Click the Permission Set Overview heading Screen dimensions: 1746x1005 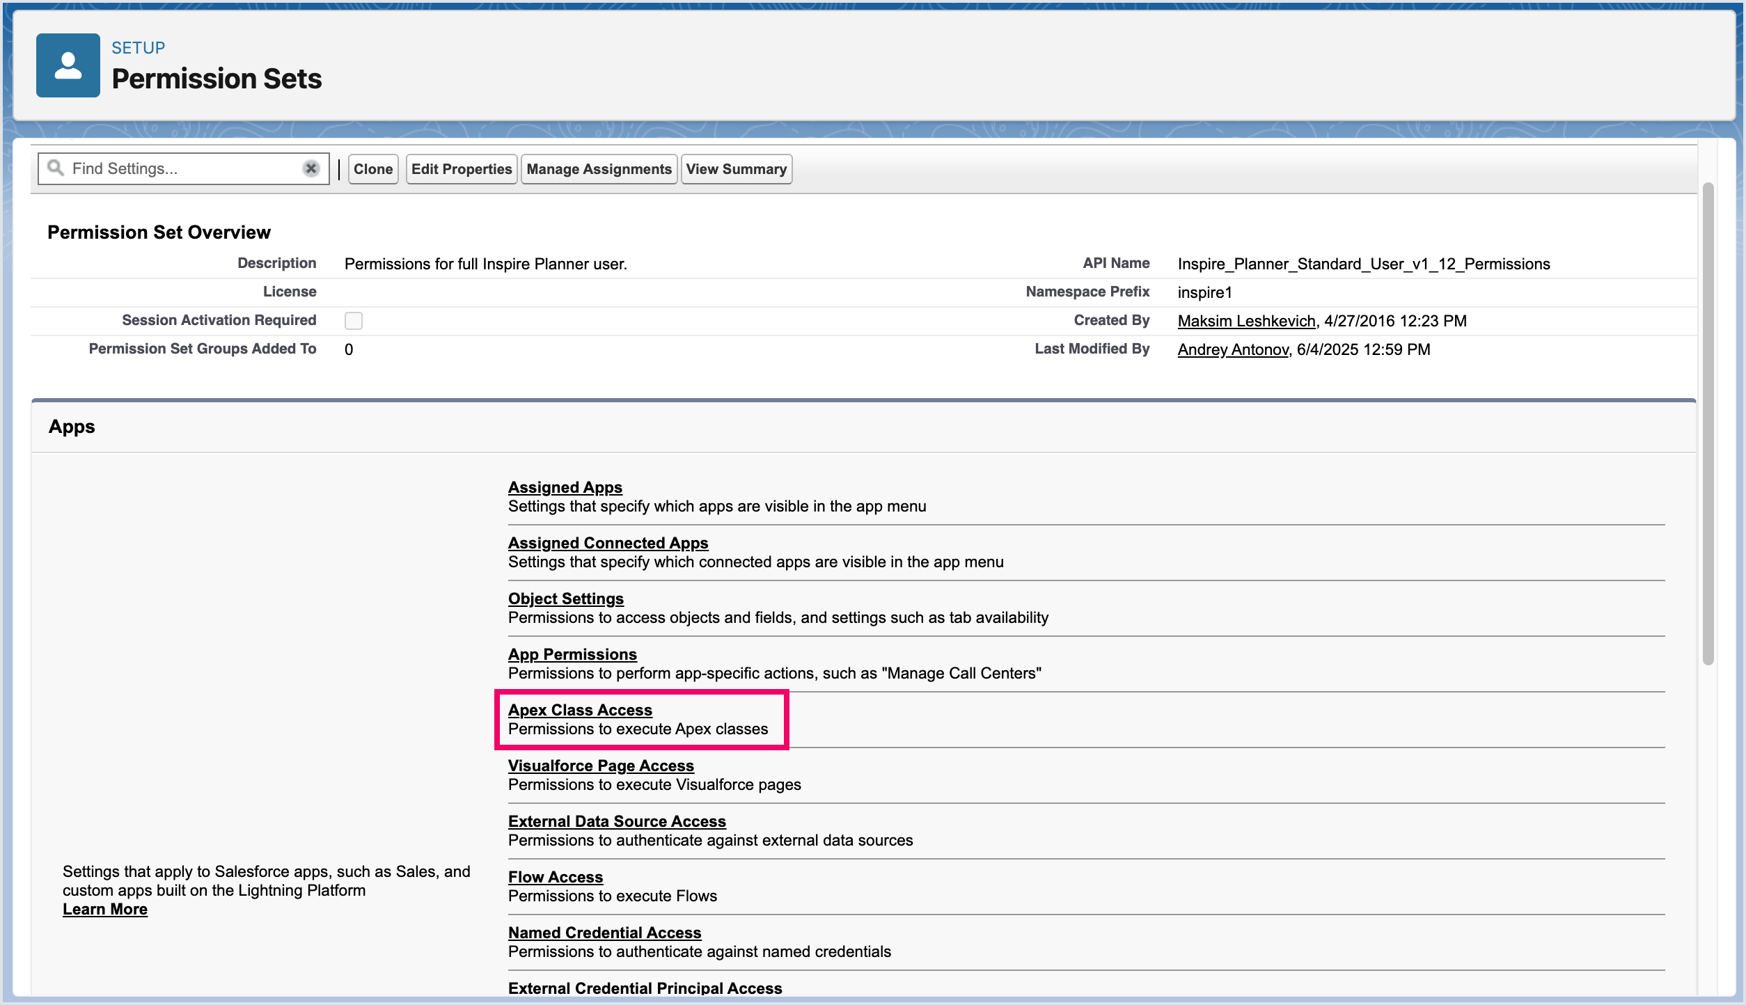pos(159,232)
